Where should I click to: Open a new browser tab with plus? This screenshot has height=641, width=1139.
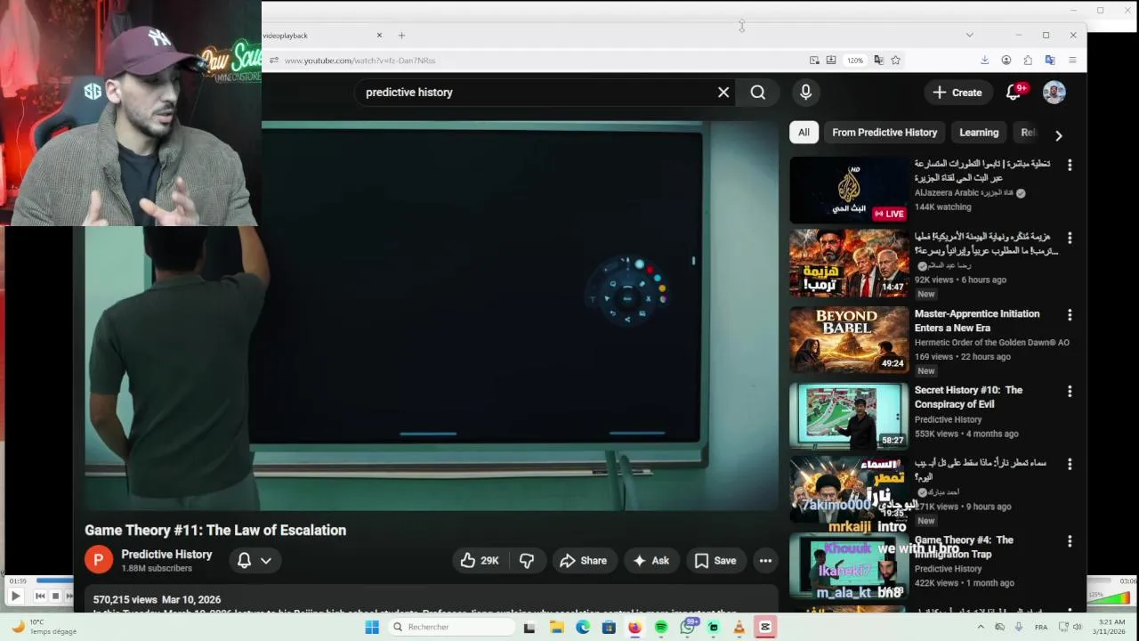pyautogui.click(x=401, y=36)
